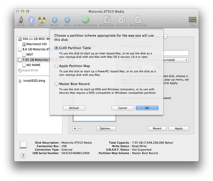
Task: Select Macintosh HD in sidebar
Action: click(x=36, y=44)
